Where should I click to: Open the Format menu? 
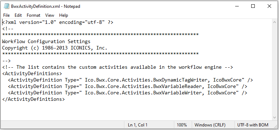pos(33,15)
